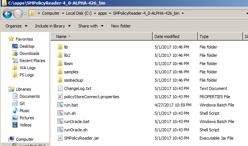The width and height of the screenshot is (248, 146).
Task: Click the Computer icon in the navigation pane
Action: [x=11, y=139]
